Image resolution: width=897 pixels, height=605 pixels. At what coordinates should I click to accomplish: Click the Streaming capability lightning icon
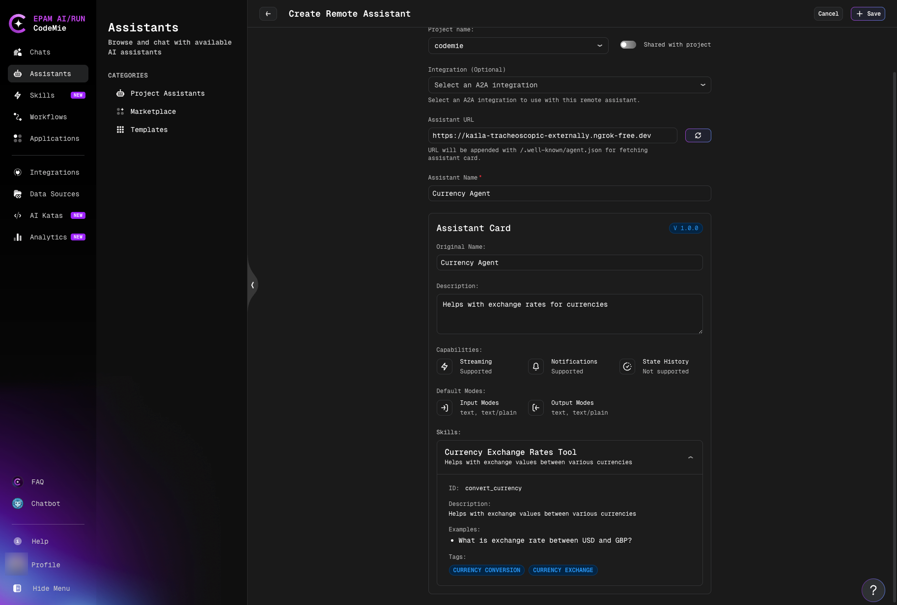(444, 367)
